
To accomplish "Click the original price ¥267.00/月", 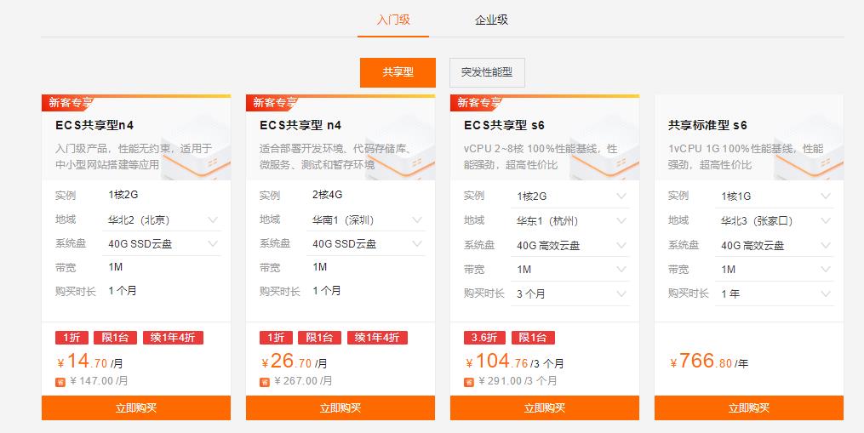I will 303,381.
